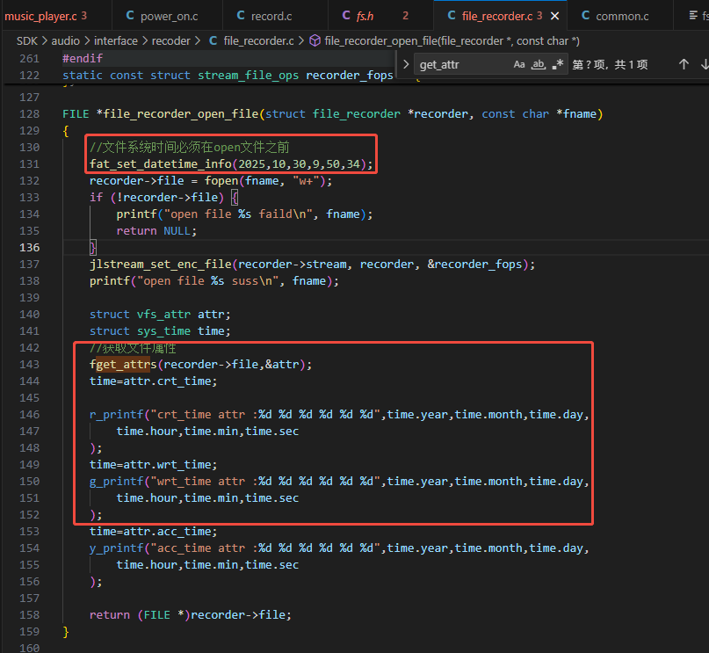The height and width of the screenshot is (653, 709).
Task: Click the function symbol cube icon in breadcrumbs
Action: 315,40
